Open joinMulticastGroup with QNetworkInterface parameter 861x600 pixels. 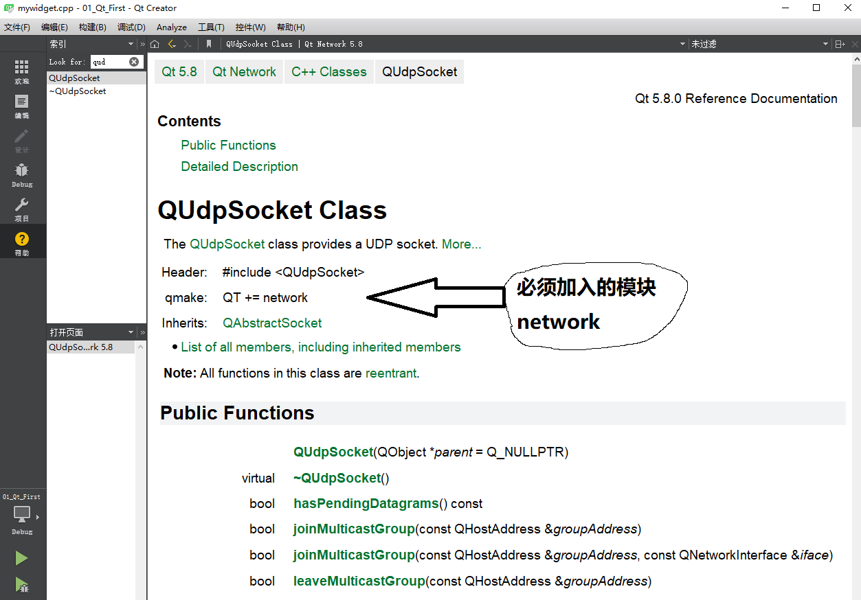(354, 555)
